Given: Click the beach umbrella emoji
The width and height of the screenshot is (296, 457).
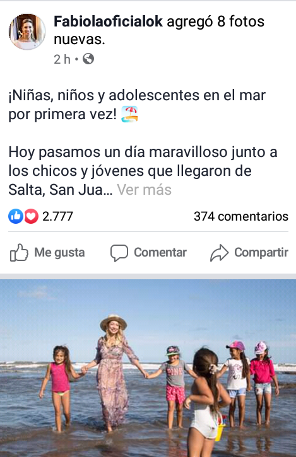Looking at the screenshot, I should (x=129, y=114).
